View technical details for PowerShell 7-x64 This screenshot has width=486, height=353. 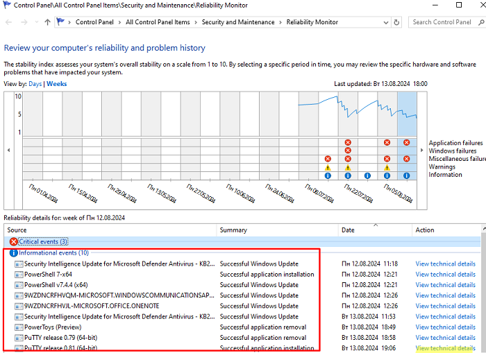[446, 275]
